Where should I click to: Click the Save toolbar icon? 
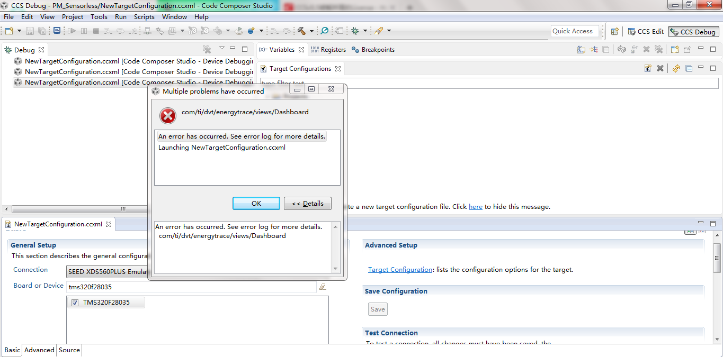click(30, 31)
